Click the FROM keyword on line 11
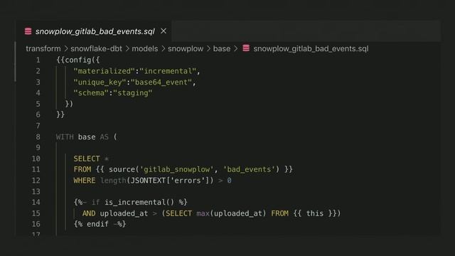 (x=82, y=169)
